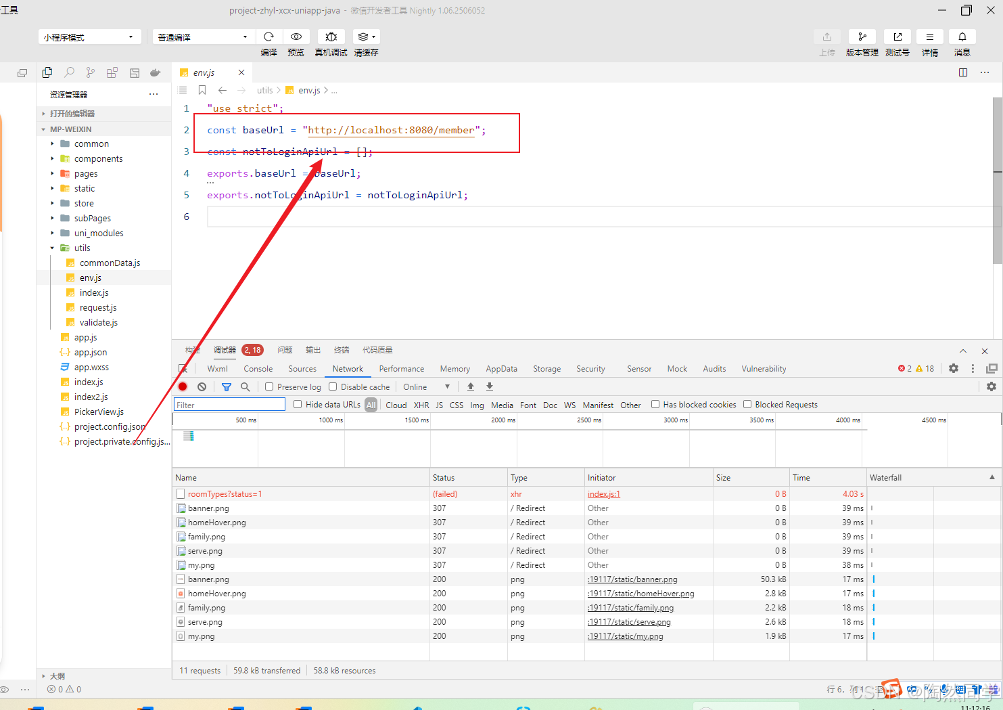Click the 清缓存 (Clear Cache) icon
Viewport: 1003px width, 710px height.
coord(363,37)
